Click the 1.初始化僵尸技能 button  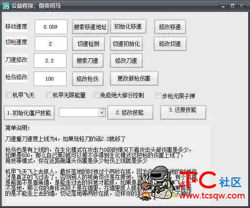[x=29, y=113]
